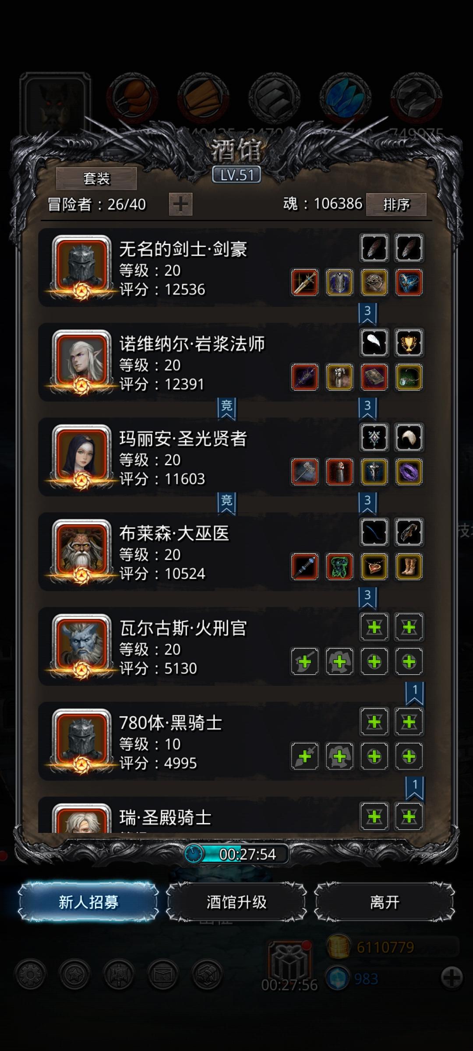Tap the 新人招募 button

coord(88,902)
